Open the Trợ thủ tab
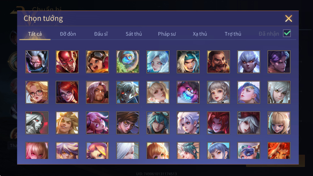Viewport: 313px width, 176px height. [x=233, y=34]
